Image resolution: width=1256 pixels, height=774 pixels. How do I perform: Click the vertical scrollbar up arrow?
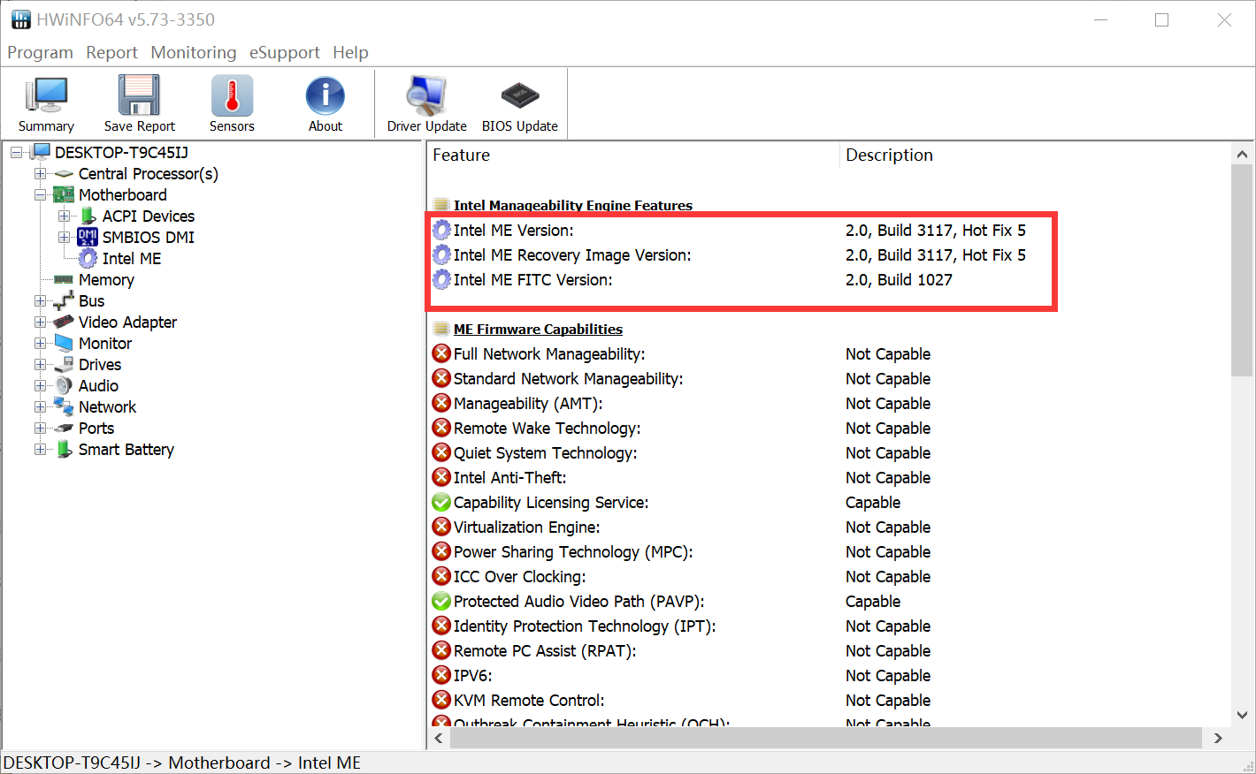(1242, 154)
